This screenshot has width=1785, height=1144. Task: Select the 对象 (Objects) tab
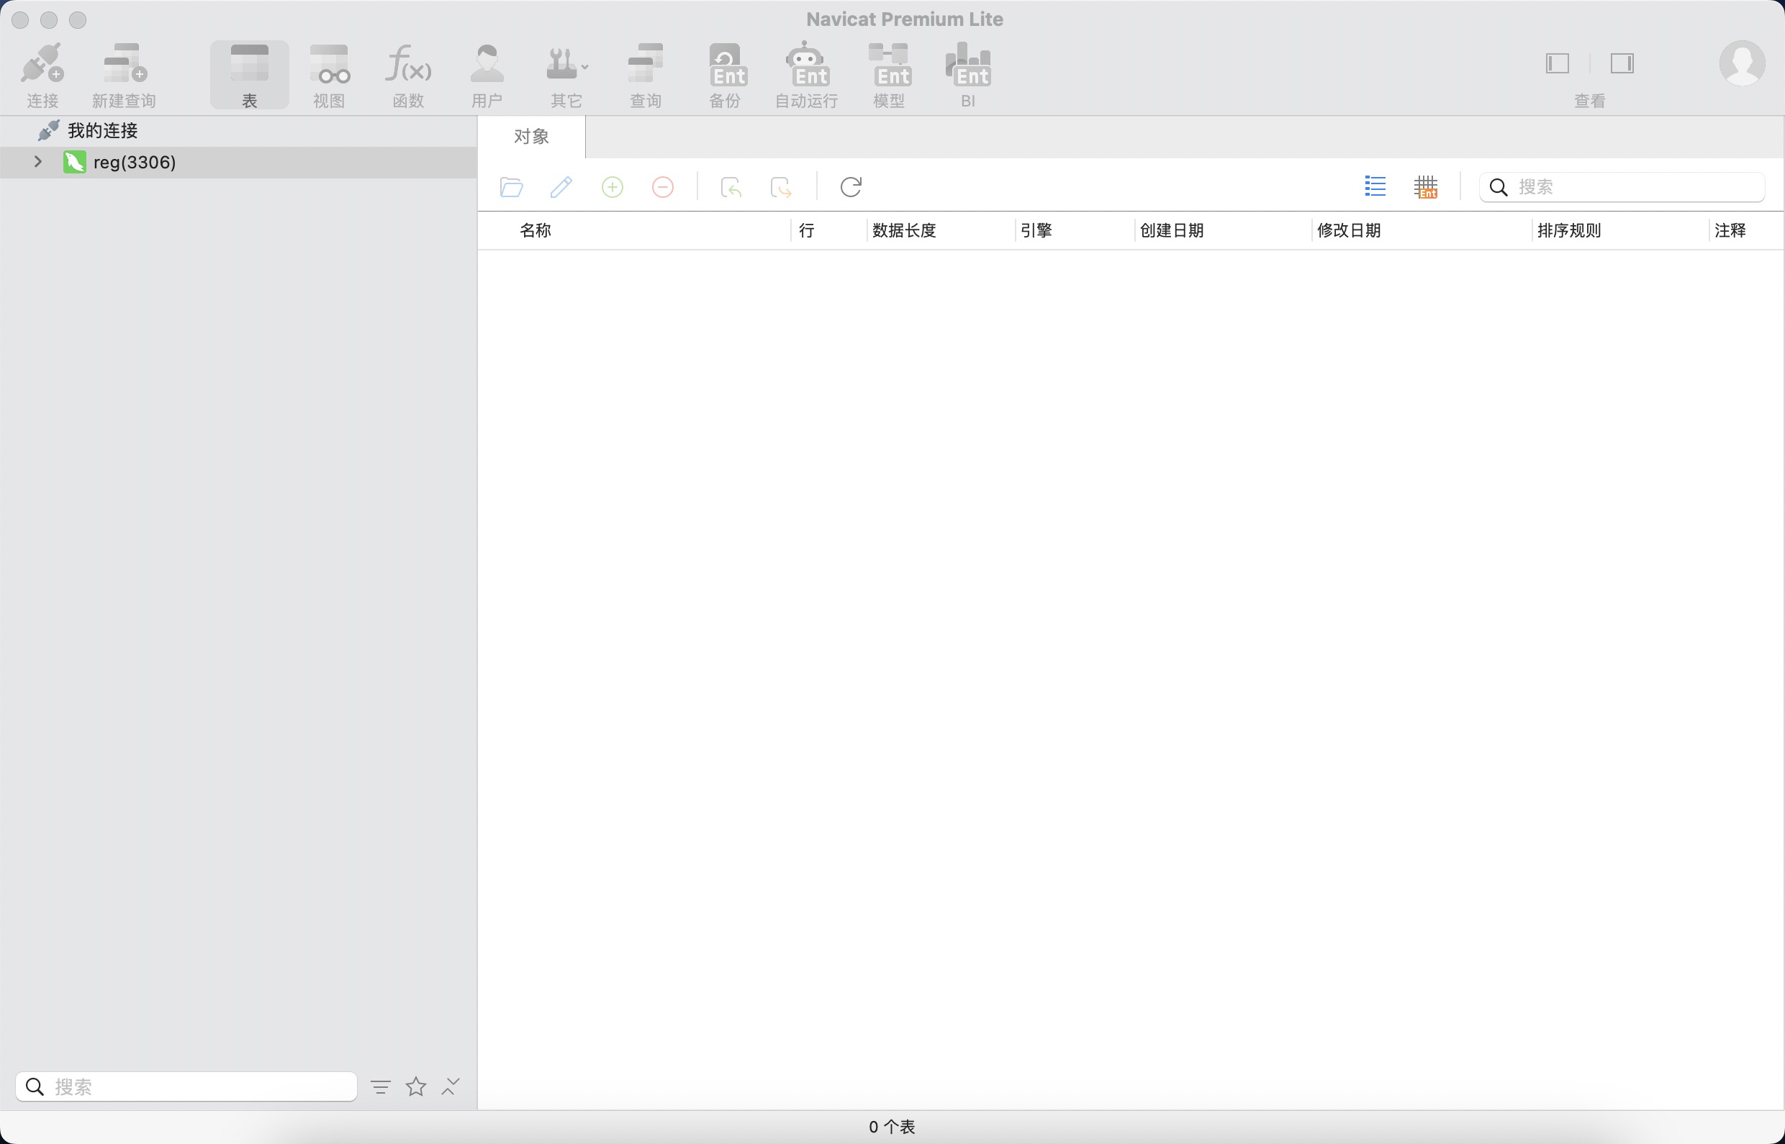531,137
